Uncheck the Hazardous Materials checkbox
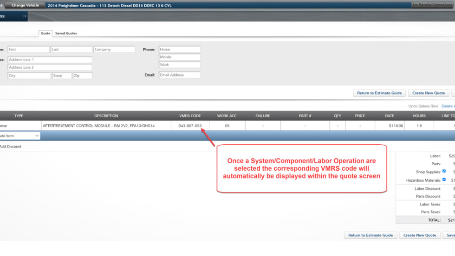Screen dimensions: 455x256 (x=444, y=179)
